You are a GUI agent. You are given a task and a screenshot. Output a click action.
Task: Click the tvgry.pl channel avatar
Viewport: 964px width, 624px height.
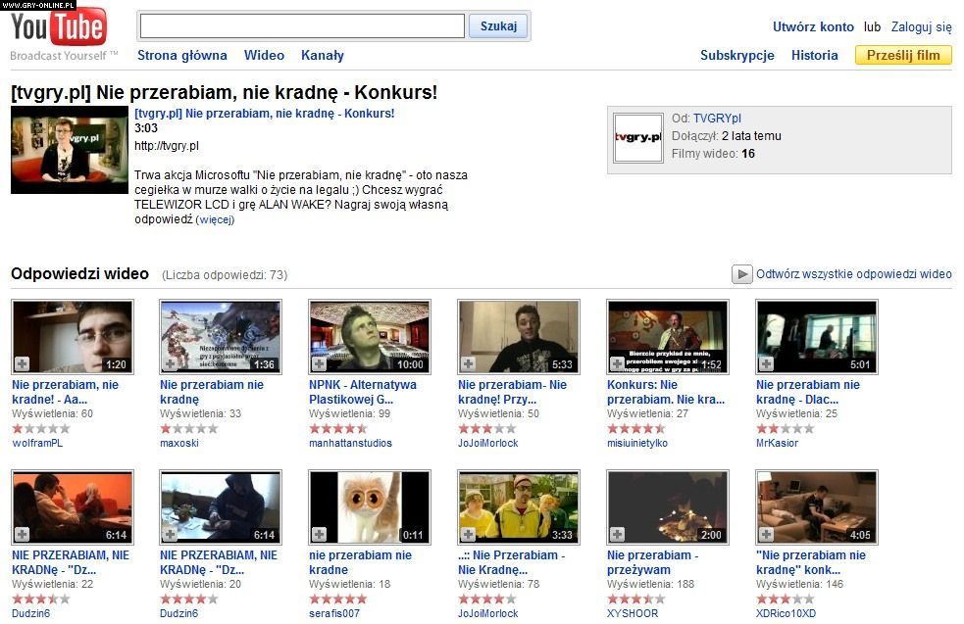click(x=637, y=139)
